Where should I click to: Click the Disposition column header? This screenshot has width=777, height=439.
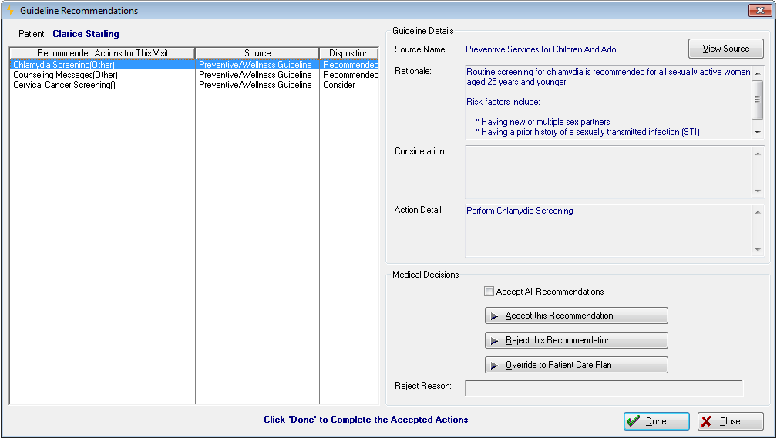pos(349,53)
